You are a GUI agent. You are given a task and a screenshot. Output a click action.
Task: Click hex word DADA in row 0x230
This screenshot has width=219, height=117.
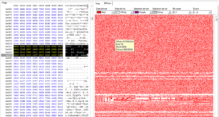click(x=41, y=95)
